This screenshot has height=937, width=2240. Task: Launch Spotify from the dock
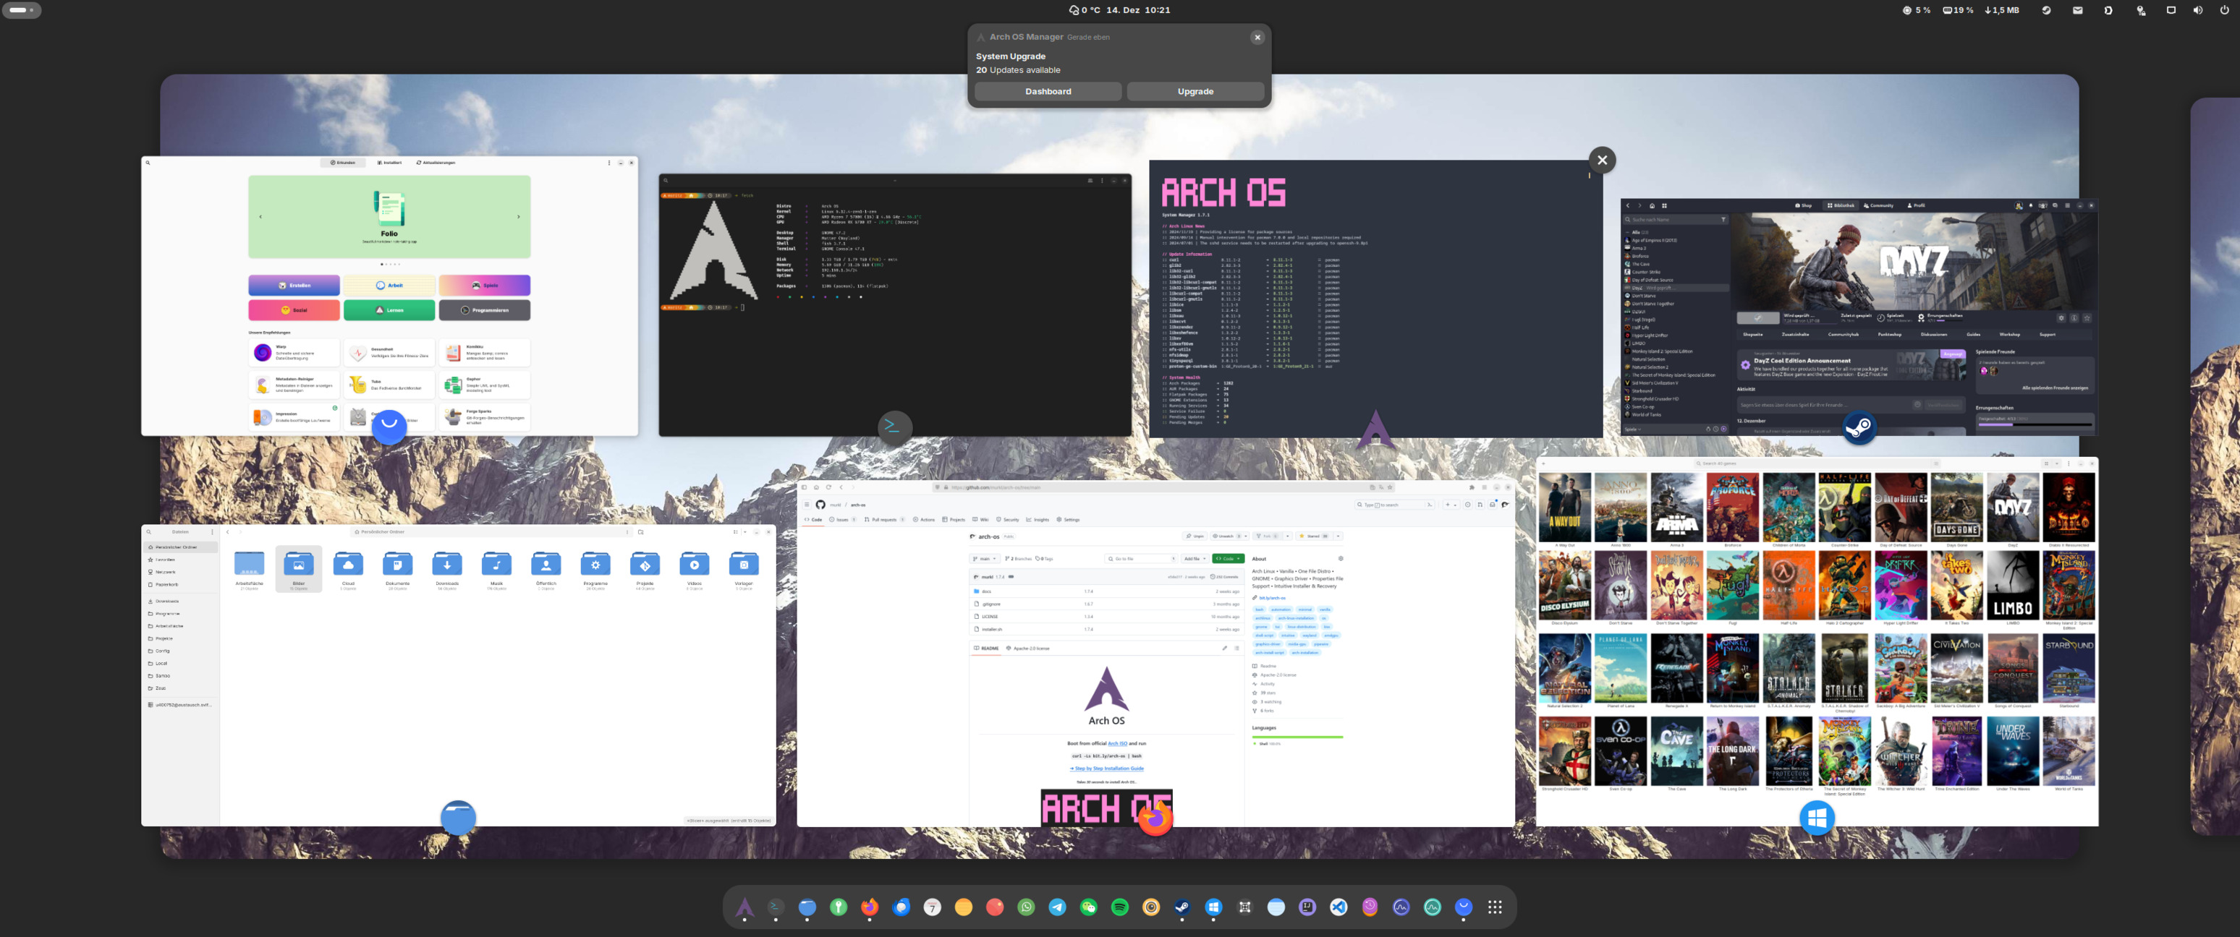pyautogui.click(x=1120, y=907)
